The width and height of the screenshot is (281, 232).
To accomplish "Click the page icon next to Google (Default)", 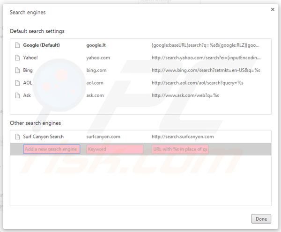I will 17,45.
